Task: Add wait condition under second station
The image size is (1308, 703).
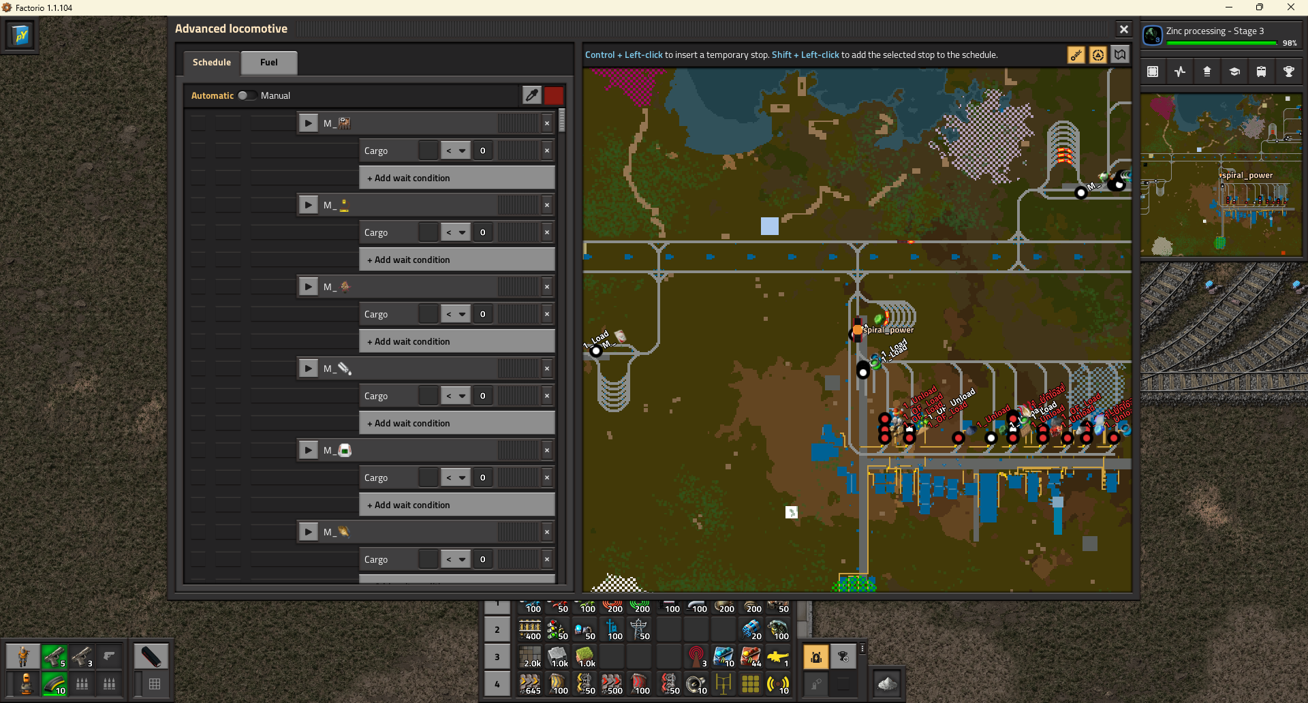Action: (457, 260)
